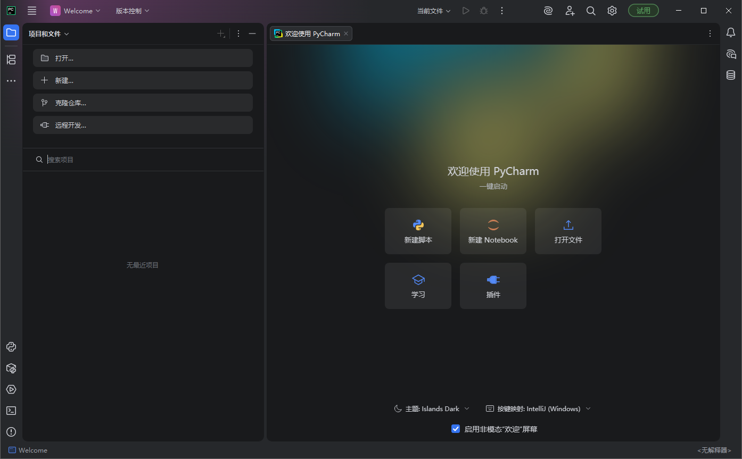The image size is (742, 459).
Task: Open Notifications via the bell icon
Action: point(730,33)
